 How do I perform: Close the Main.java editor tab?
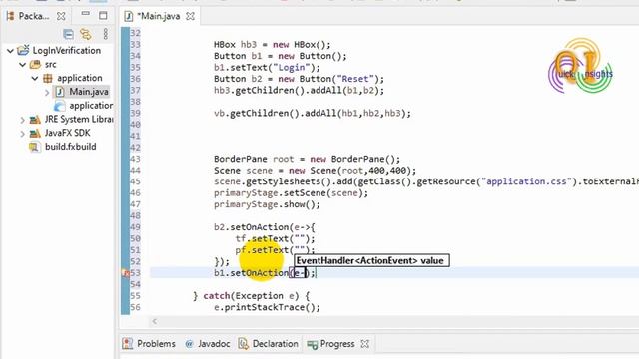190,16
